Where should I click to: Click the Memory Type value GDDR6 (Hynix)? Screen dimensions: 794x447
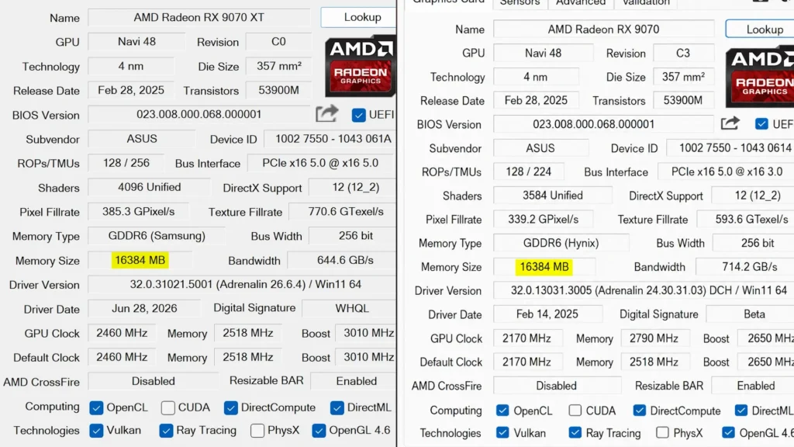point(561,243)
